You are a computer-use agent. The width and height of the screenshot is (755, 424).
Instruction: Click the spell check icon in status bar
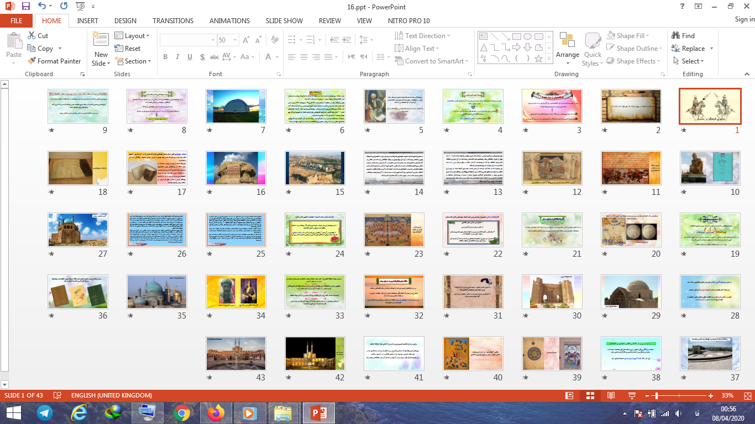click(57, 395)
